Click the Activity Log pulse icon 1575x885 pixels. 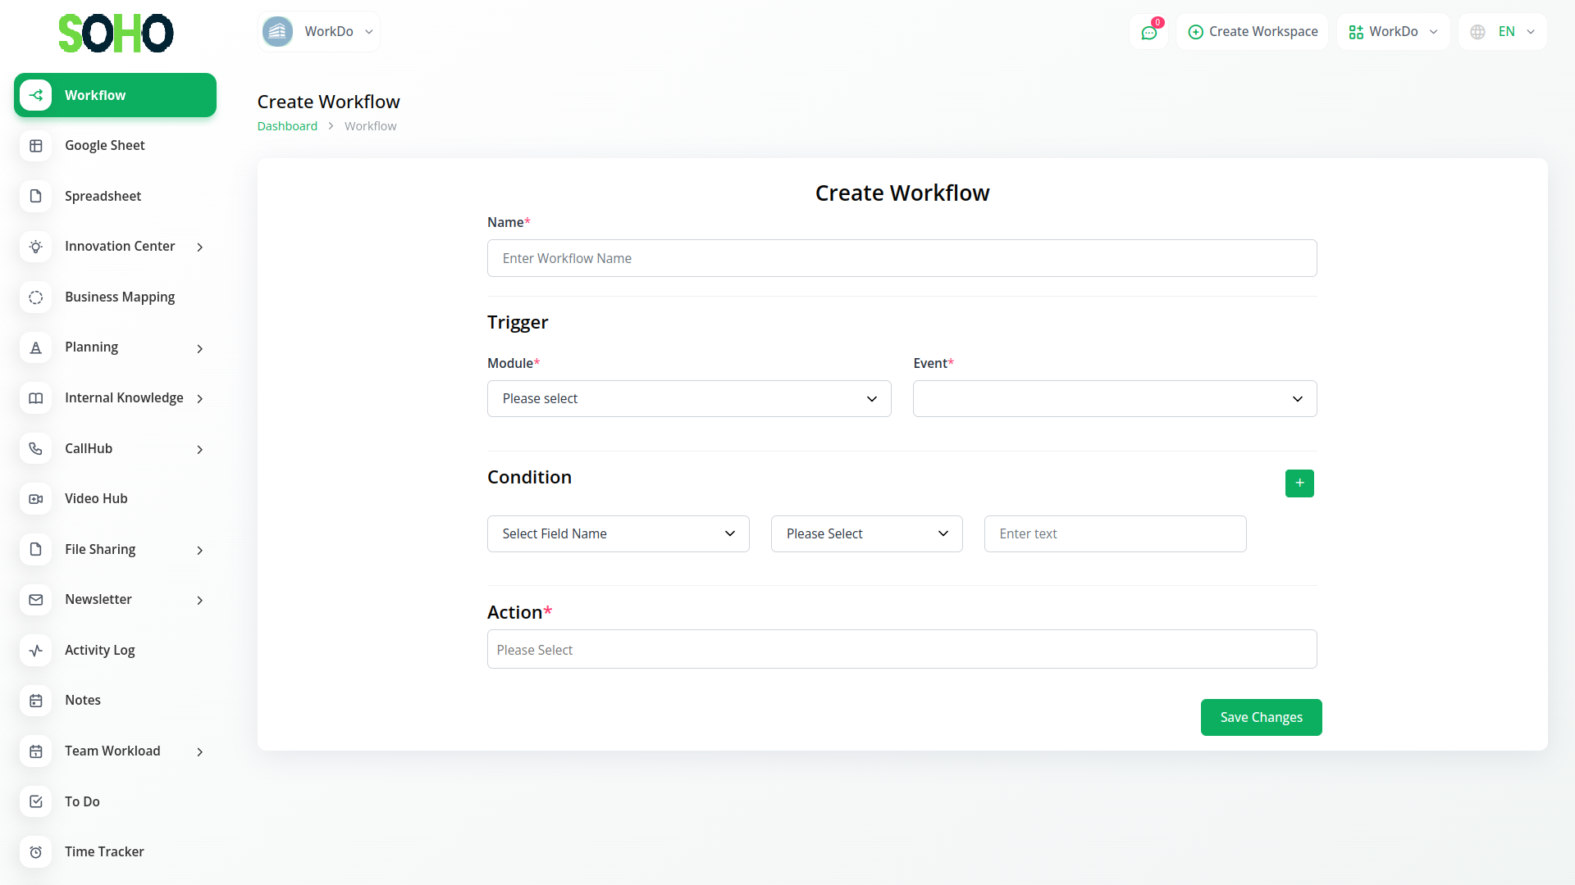pyautogui.click(x=36, y=651)
